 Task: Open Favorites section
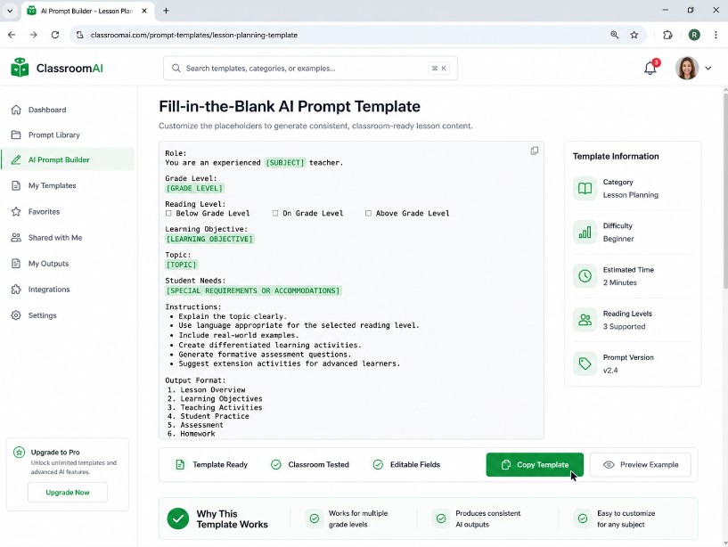68,212
